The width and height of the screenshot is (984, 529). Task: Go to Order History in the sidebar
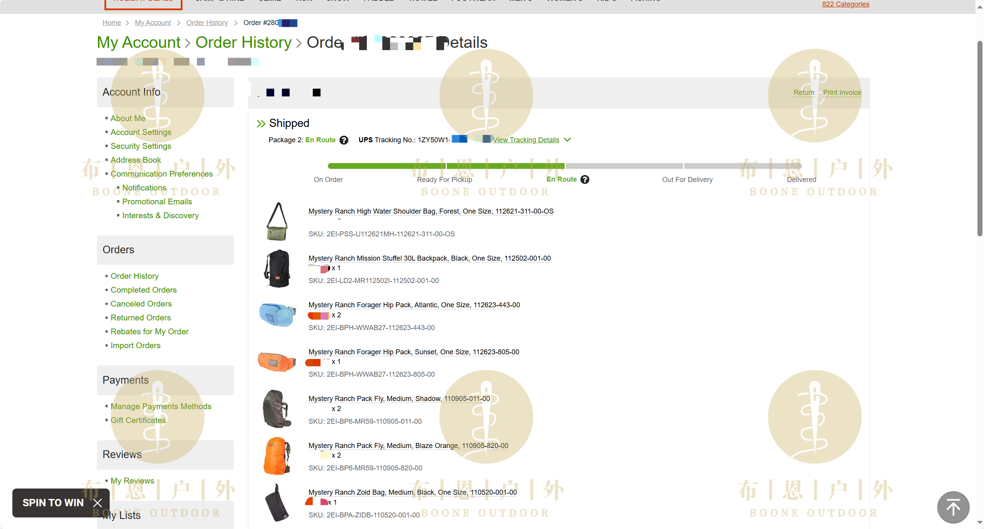point(134,276)
